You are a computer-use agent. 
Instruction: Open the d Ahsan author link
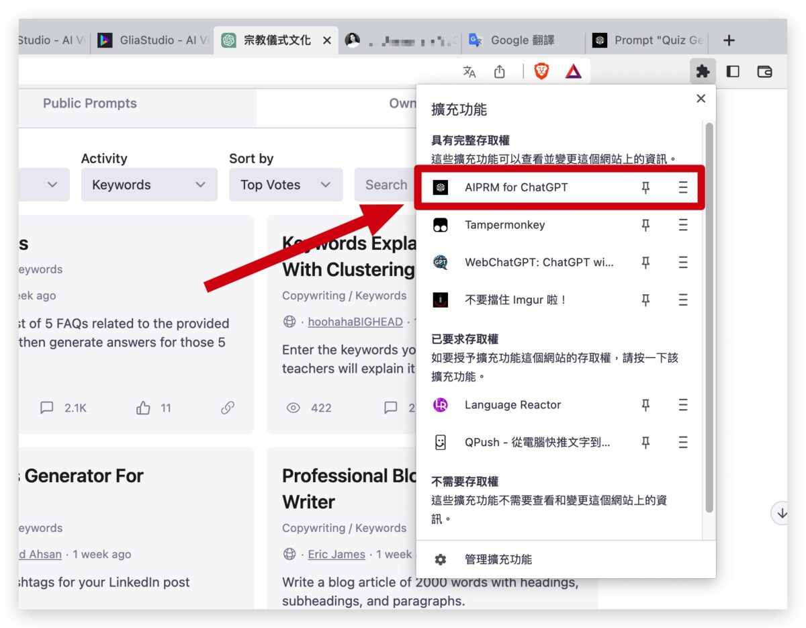(x=40, y=554)
